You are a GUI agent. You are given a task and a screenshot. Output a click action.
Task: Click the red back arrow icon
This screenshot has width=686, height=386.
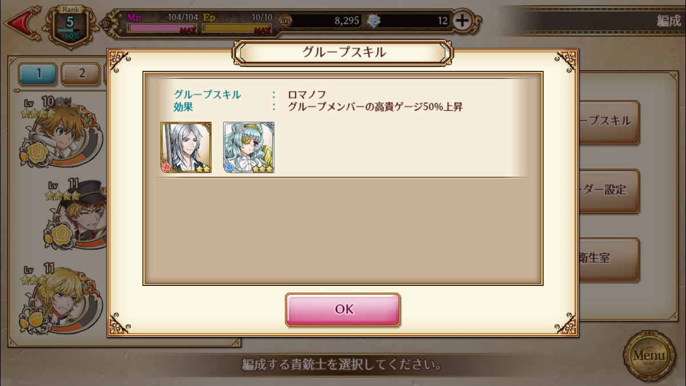tap(21, 24)
